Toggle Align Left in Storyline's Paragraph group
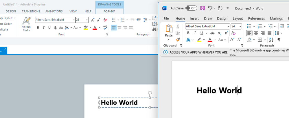Image resolution: width=289 pixels, height=118 pixels. point(113,28)
